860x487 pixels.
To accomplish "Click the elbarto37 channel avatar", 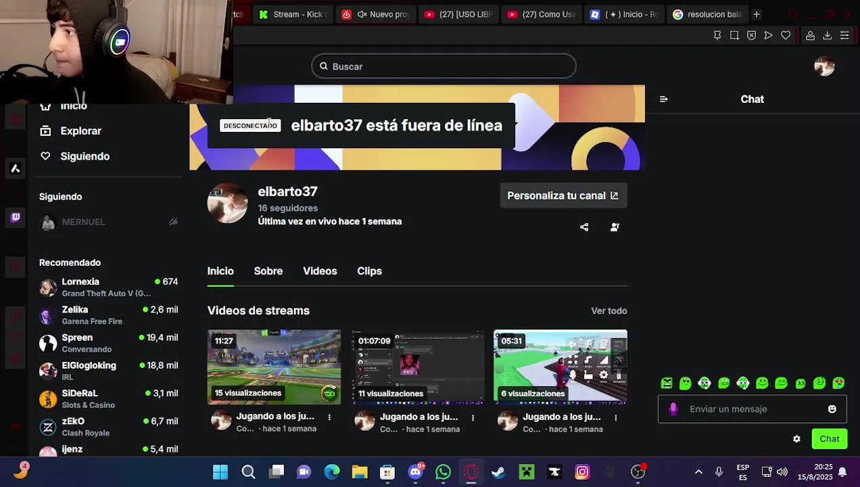I will tap(227, 204).
